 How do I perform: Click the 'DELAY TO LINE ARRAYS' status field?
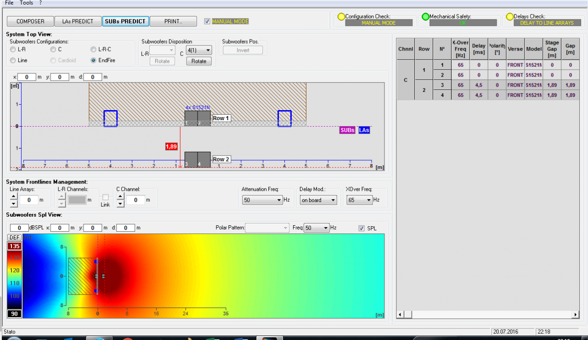(x=547, y=23)
